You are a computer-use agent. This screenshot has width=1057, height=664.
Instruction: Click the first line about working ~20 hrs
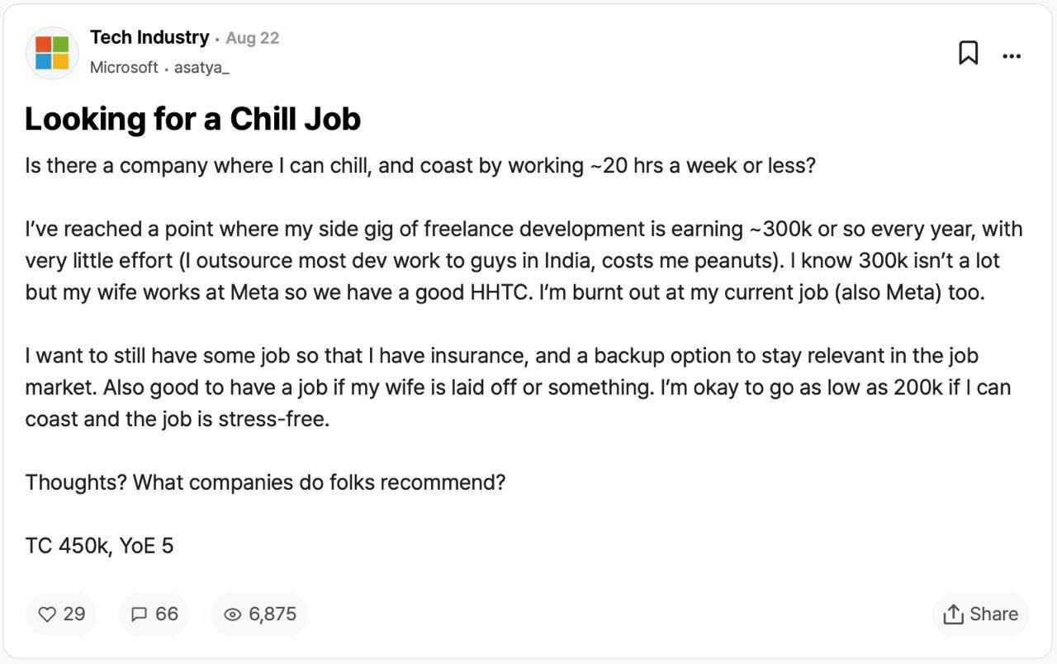coord(420,165)
